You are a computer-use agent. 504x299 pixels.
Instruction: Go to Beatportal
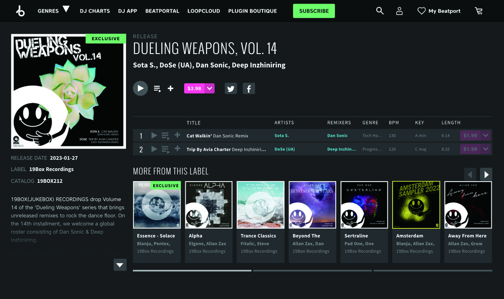click(x=162, y=11)
